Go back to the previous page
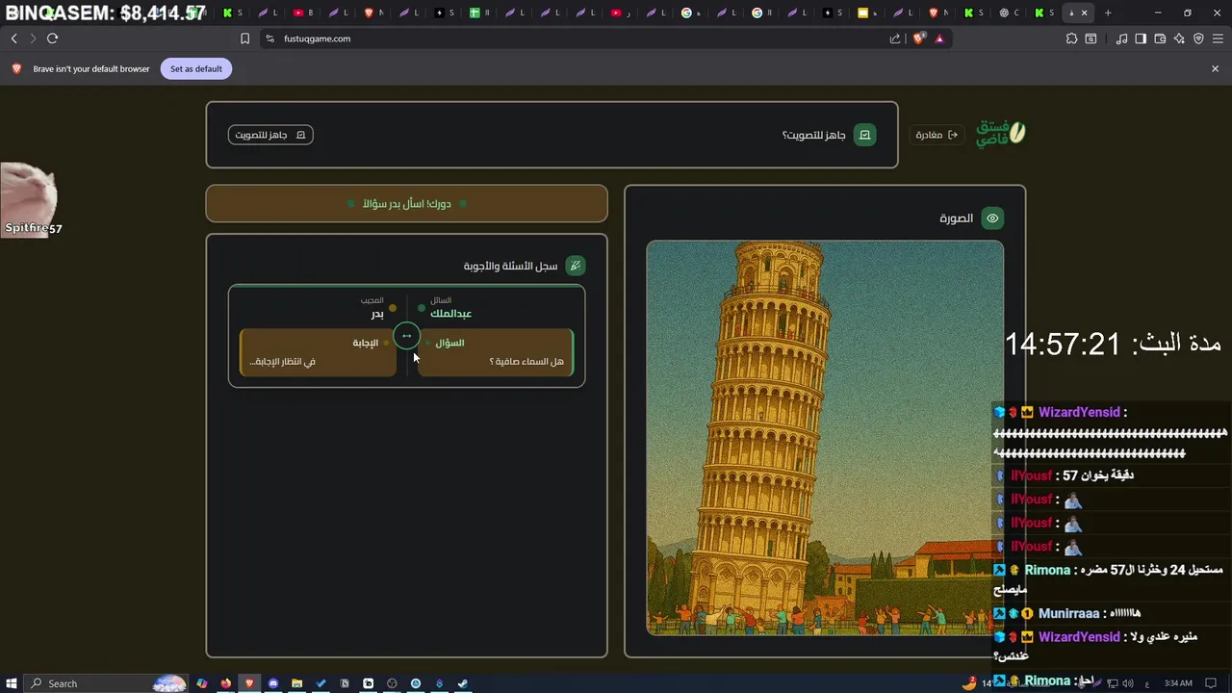Screen dimensions: 1232x693 point(13,38)
